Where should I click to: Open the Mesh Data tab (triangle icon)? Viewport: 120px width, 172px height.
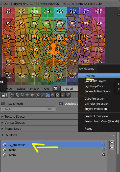pyautogui.click(x=48, y=95)
